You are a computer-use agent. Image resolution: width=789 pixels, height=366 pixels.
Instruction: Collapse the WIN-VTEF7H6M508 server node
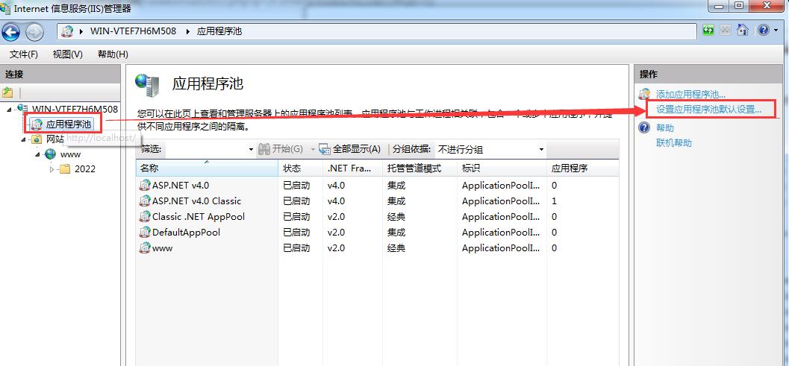coord(9,110)
